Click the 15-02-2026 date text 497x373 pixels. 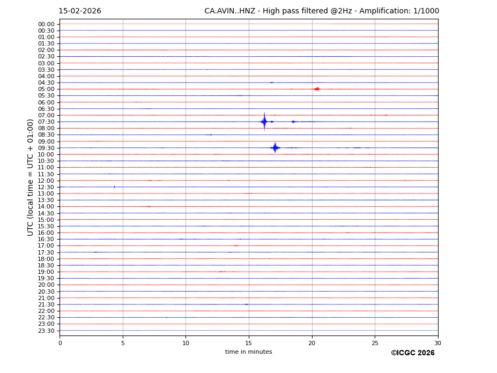pos(80,11)
